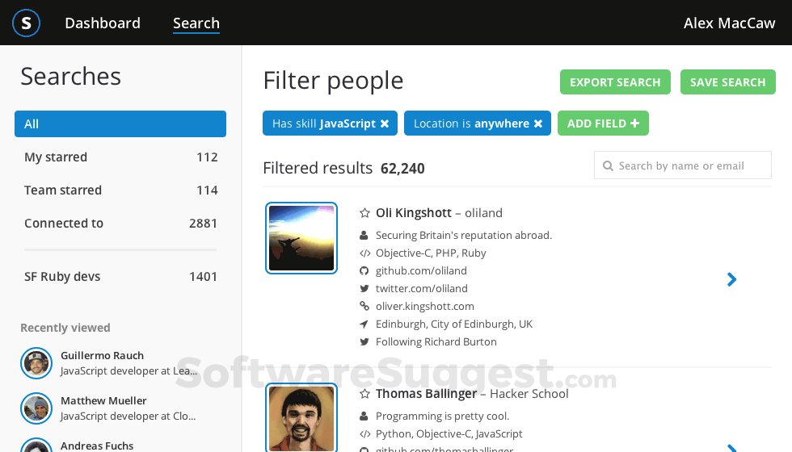792x452 pixels.
Task: Open Alex MacCaw account menu
Action: click(730, 23)
